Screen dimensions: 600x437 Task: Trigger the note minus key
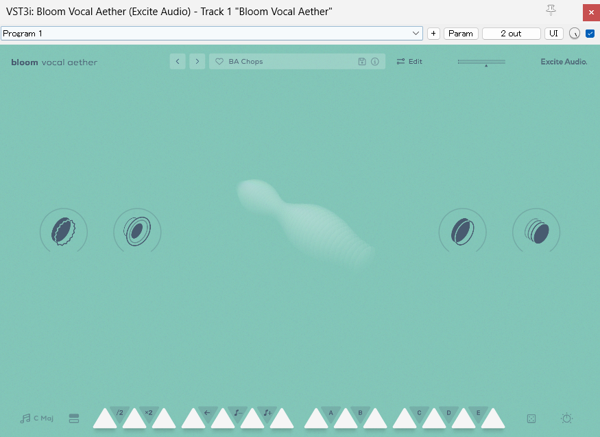point(238,414)
